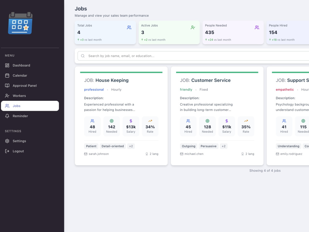Go to Approval Panel in sidebar
This screenshot has height=232, width=309.
[x=30, y=86]
